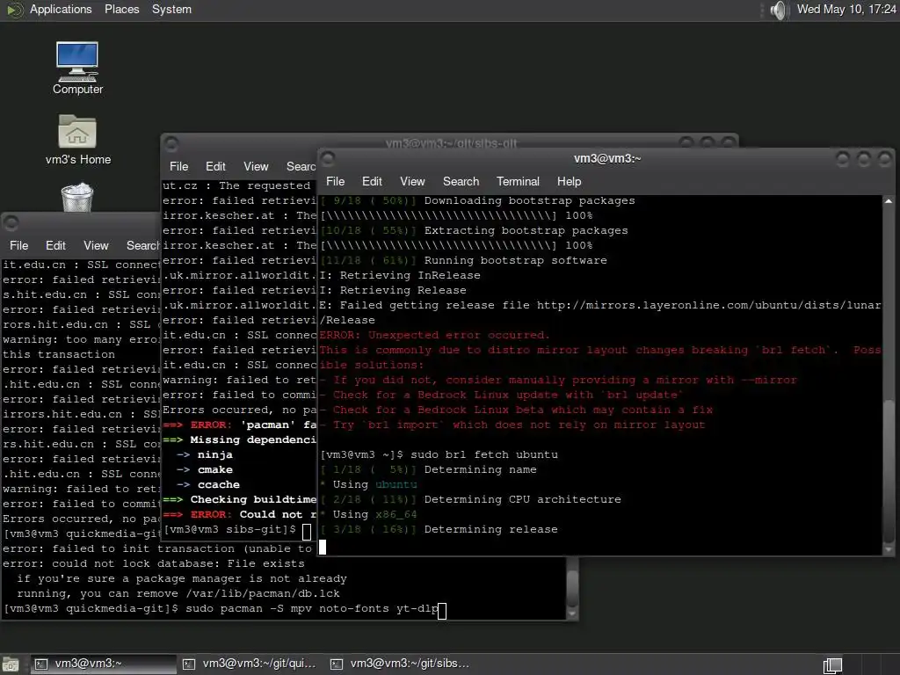Image resolution: width=900 pixels, height=675 pixels.
Task: Open View menu in front vm3@vm3:~ terminal
Action: click(412, 181)
